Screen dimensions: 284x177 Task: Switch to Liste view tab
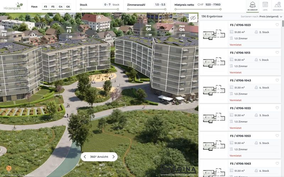click(265, 6)
